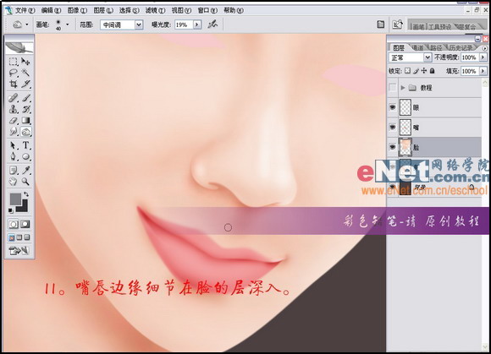This screenshot has height=354, width=491.
Task: Select the Crop tool
Action: (13, 84)
